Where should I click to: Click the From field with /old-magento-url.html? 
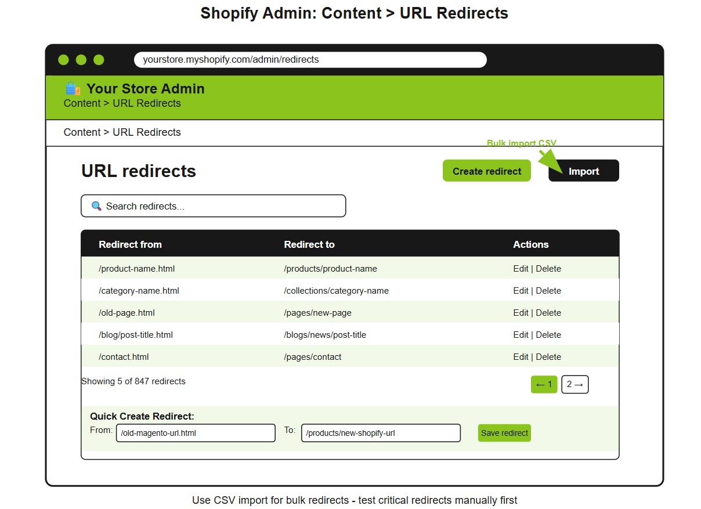196,433
